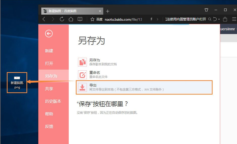The height and width of the screenshot is (144, 237).
Task: Go forward in browser history
Action: click(53, 19)
